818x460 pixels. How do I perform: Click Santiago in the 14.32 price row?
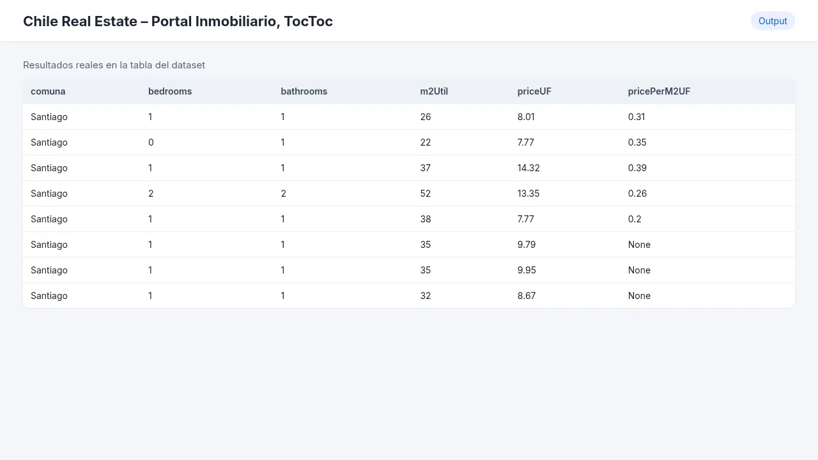[49, 168]
